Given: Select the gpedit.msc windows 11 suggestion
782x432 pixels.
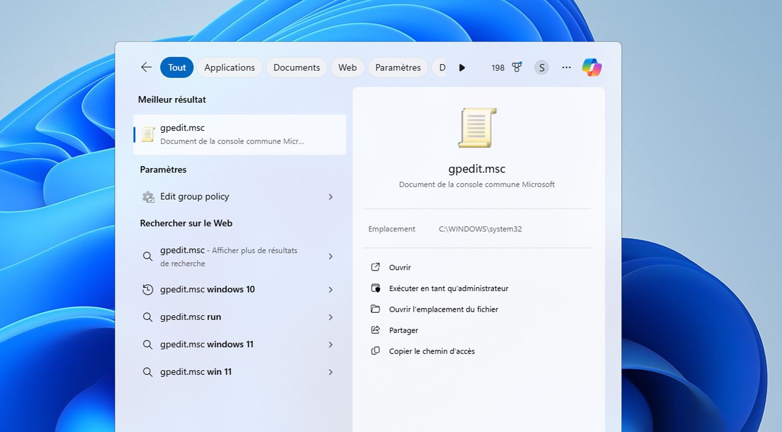Looking at the screenshot, I should tap(239, 345).
